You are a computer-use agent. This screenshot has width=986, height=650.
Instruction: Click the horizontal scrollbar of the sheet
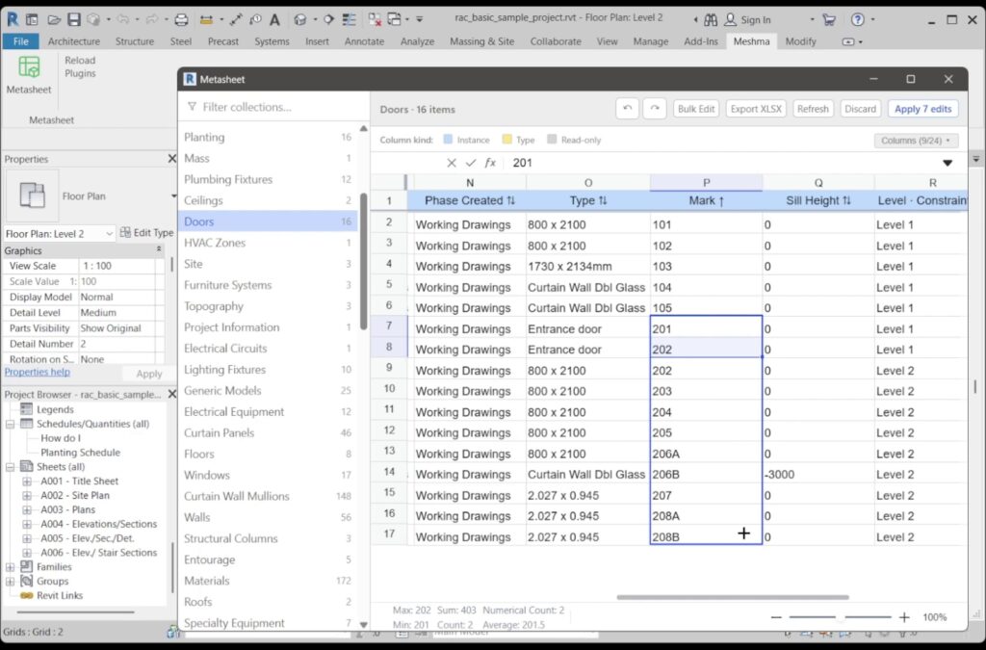733,597
